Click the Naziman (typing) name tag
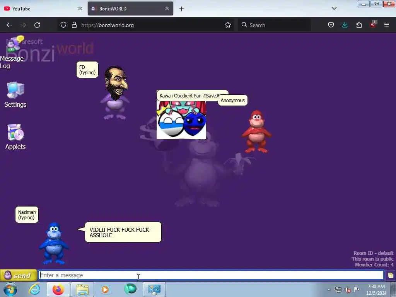This screenshot has height=297, width=396. pos(27,215)
